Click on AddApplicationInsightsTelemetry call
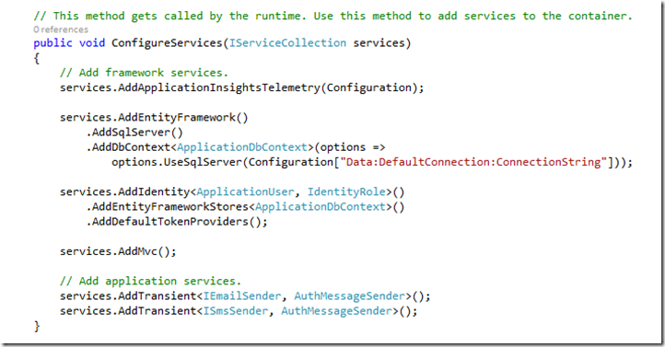 219,87
